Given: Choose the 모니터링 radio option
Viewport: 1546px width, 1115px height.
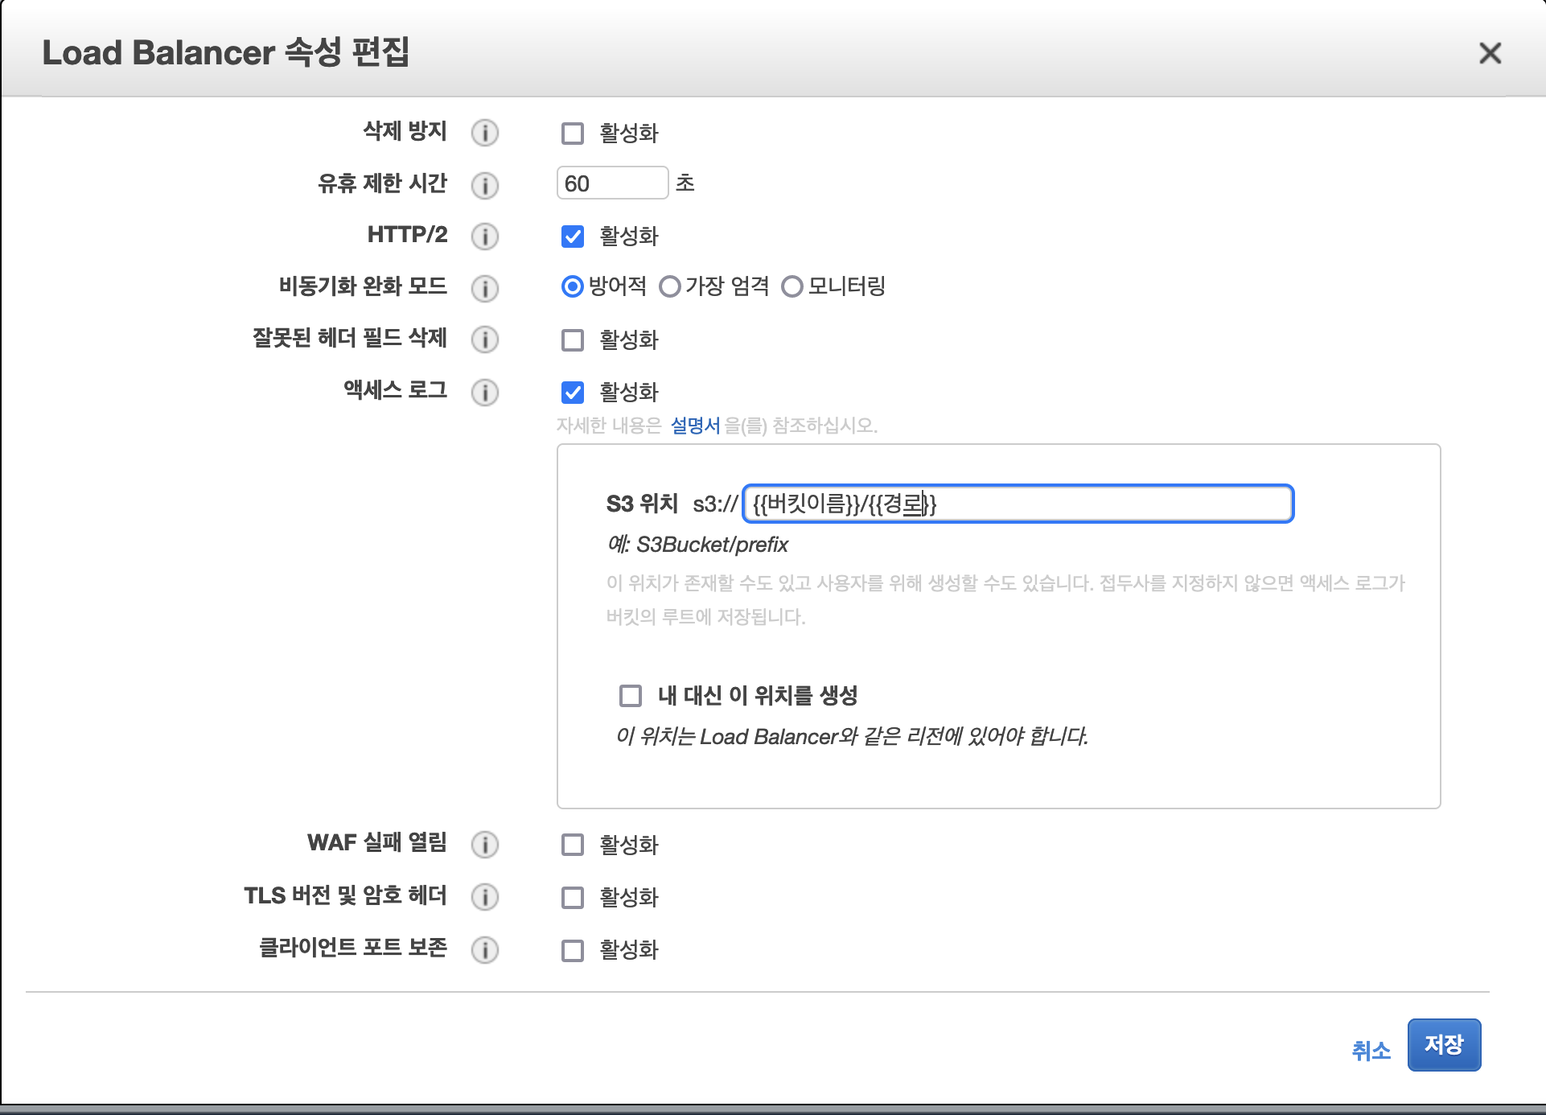Looking at the screenshot, I should pyautogui.click(x=792, y=286).
